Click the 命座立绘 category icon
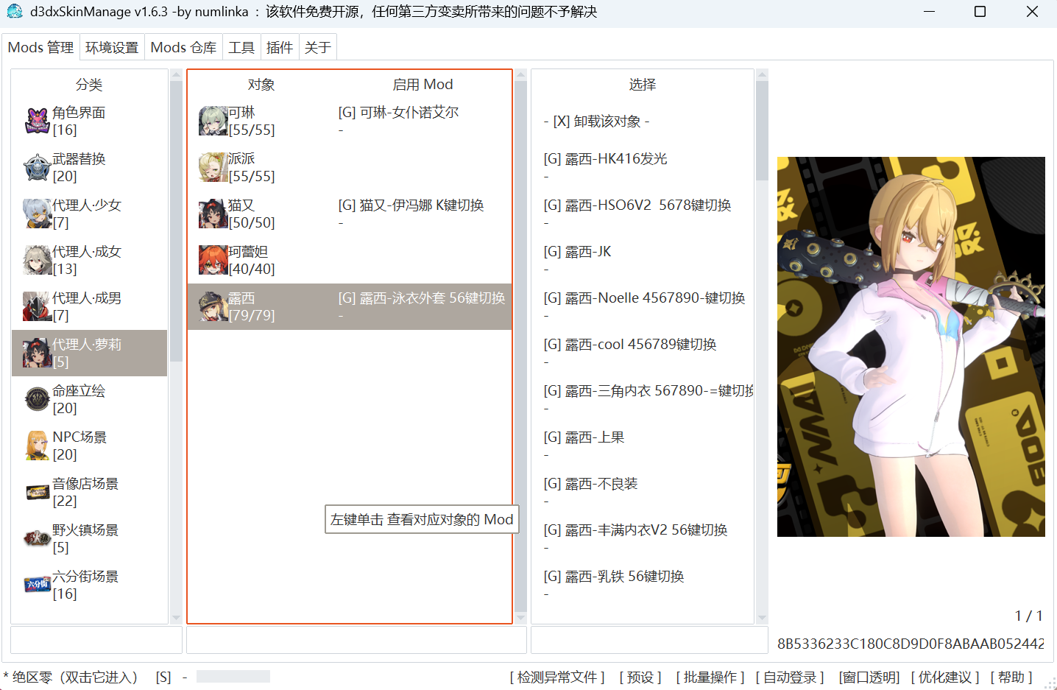Viewport: 1057px width, 690px height. pyautogui.click(x=37, y=399)
